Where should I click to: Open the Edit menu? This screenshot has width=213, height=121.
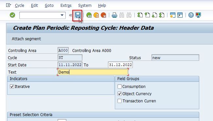(x=34, y=6)
